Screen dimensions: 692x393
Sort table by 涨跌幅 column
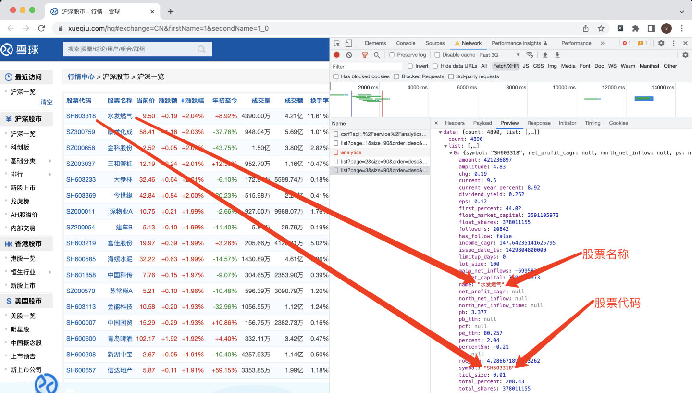pyautogui.click(x=192, y=101)
